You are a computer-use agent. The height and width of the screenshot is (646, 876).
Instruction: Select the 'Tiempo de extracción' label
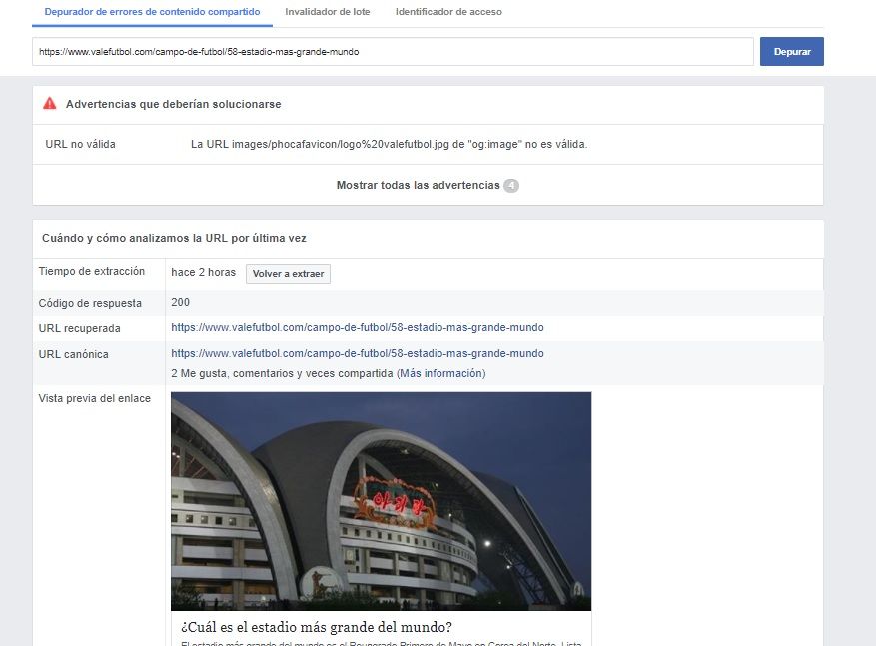pos(92,271)
